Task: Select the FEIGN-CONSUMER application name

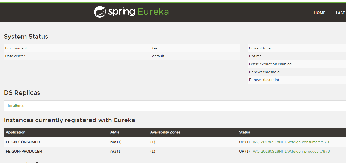Action: (x=23, y=142)
